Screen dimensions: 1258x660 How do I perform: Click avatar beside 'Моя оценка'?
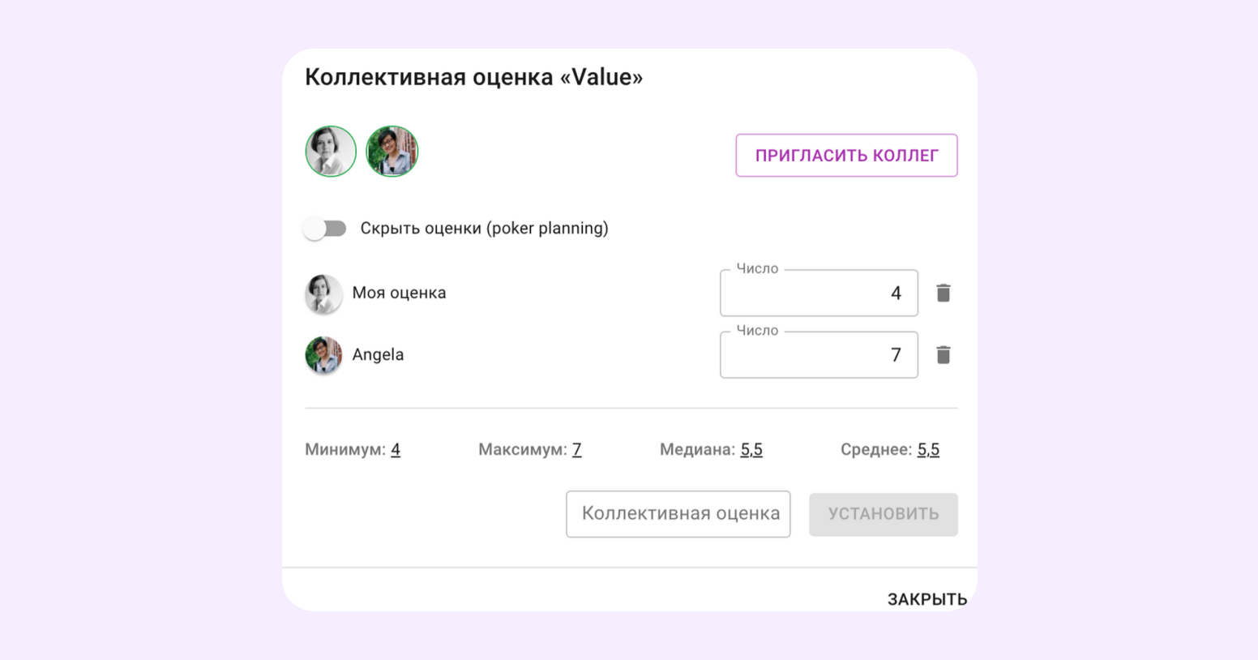point(323,294)
